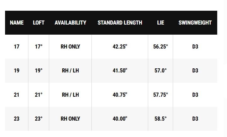
Task: Select the 40.00" standard length cell
Action: 120,119
